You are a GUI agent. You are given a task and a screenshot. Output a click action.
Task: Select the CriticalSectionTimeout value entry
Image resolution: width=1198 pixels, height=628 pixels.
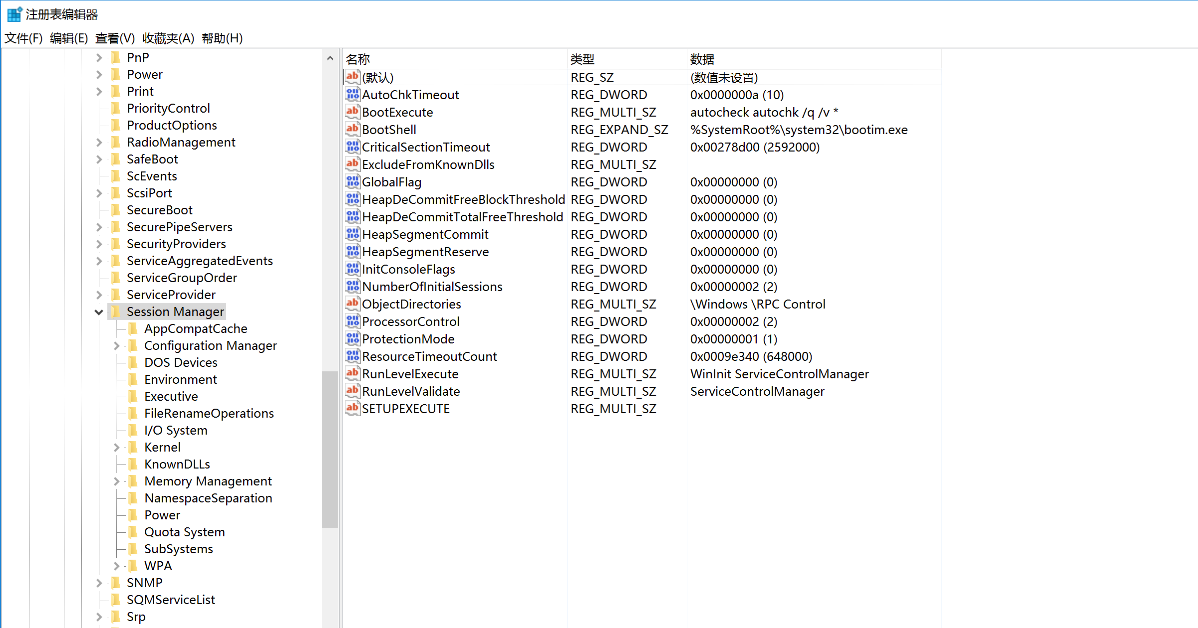click(425, 147)
